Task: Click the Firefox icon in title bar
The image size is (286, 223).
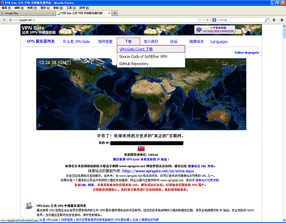Action: [x=2, y=3]
